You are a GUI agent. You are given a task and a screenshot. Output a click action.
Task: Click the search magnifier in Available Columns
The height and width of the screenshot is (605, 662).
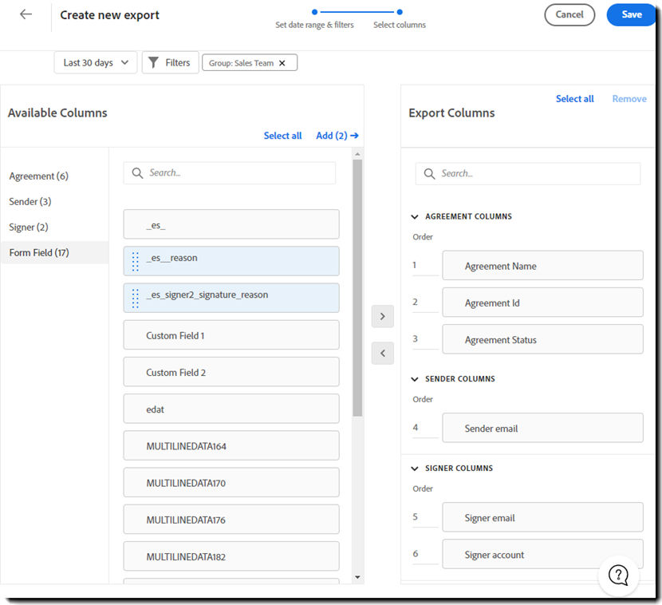point(136,172)
